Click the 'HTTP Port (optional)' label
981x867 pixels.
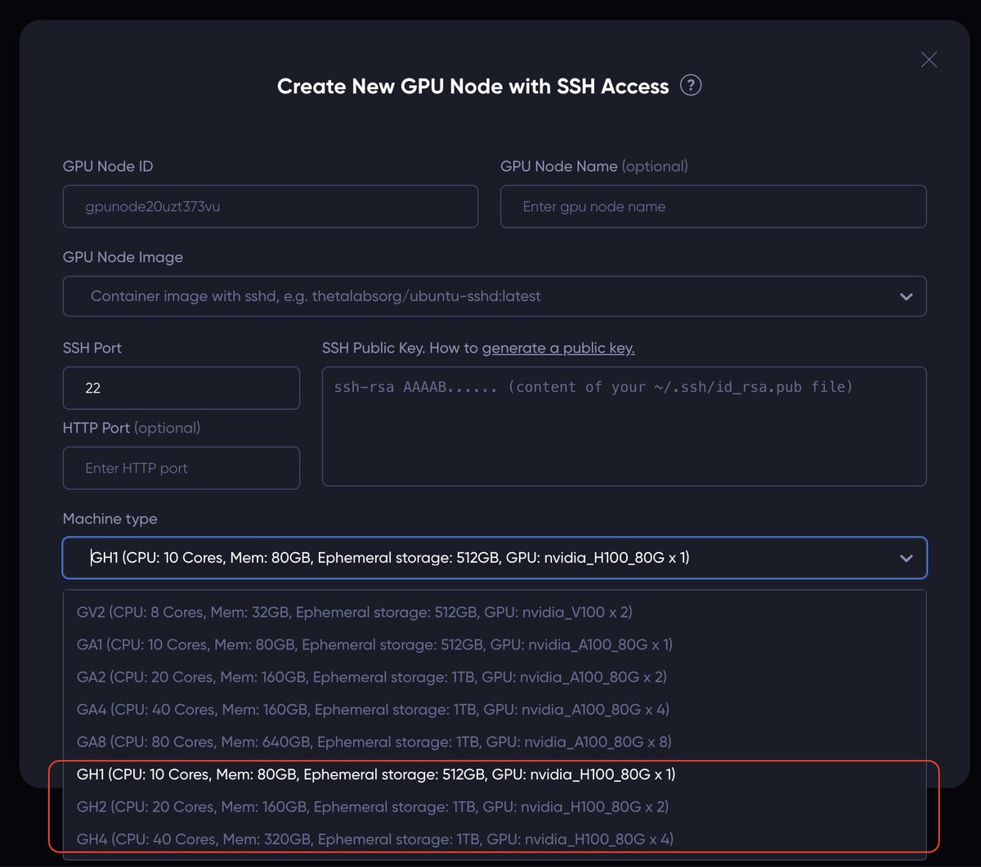(x=132, y=428)
